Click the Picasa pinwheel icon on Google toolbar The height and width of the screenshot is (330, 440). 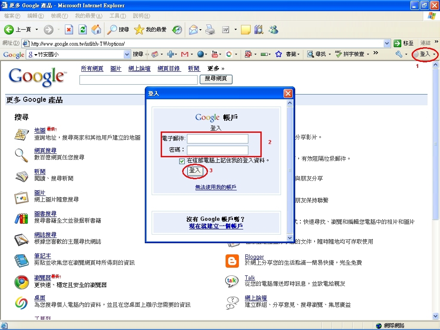(x=229, y=54)
